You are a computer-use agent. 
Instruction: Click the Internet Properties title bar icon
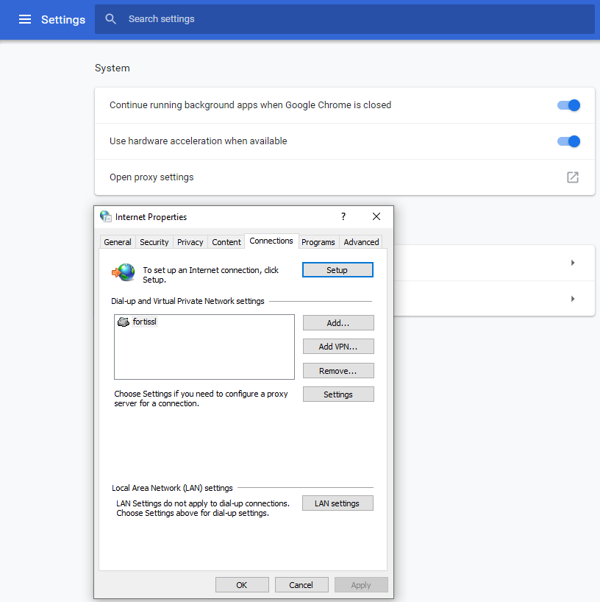click(x=105, y=216)
